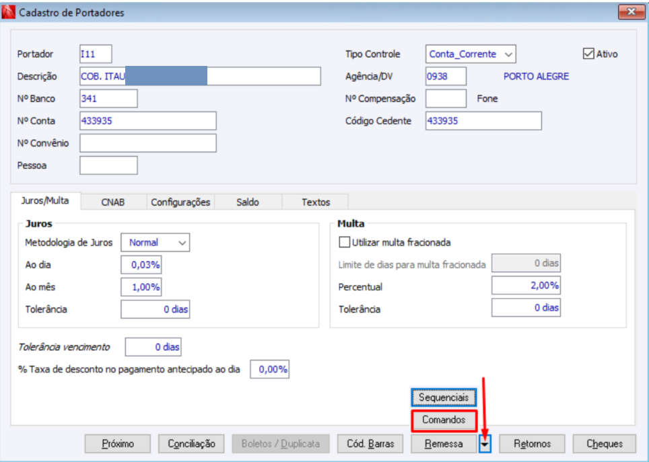Screen dimensions: 649x462
Task: Click the Nº Conta field
Action: [147, 121]
